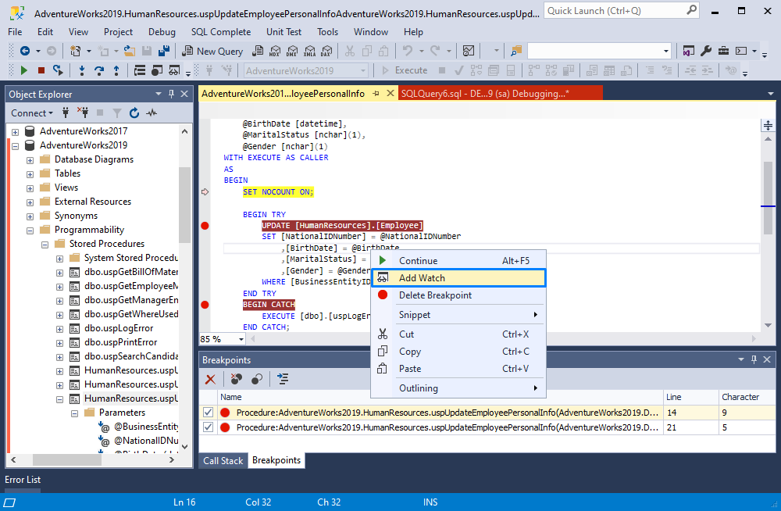The image size is (781, 511).
Task: Open the Snippet submenu
Action: click(x=458, y=315)
